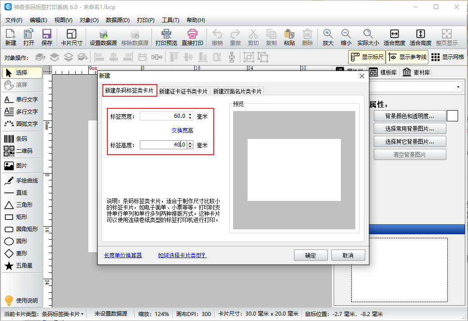Fit canvas using 适合宽度
The width and height of the screenshot is (468, 321).
pyautogui.click(x=394, y=37)
